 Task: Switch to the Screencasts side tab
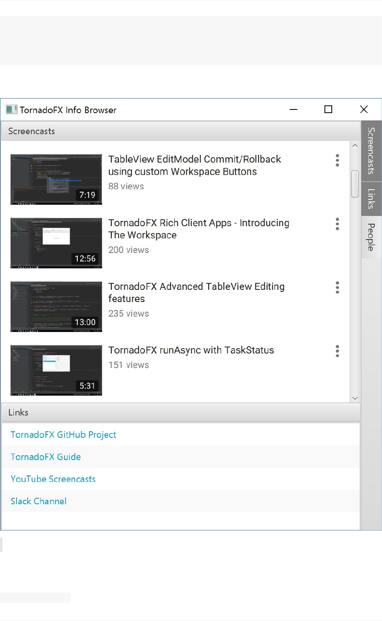pos(371,151)
